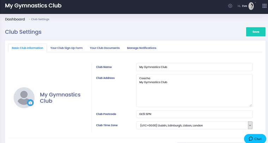The width and height of the screenshot is (268, 143).
Task: Click the Club Address resize handle
Action: pos(251,105)
